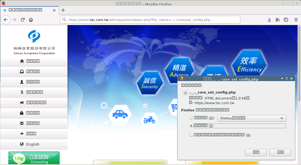301x165 pixels.
Task: Click the Efficiency hexagon
Action: pos(249,63)
